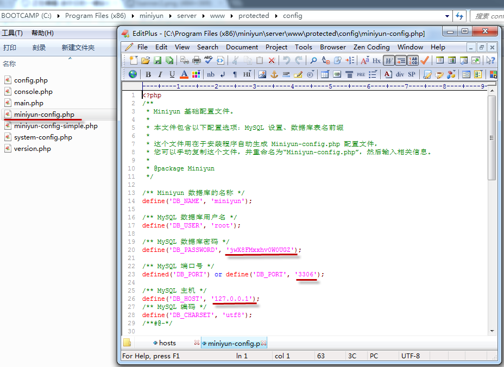Viewport: 504px width, 367px height.
Task: Click the context help arrow icon
Action: [490, 60]
